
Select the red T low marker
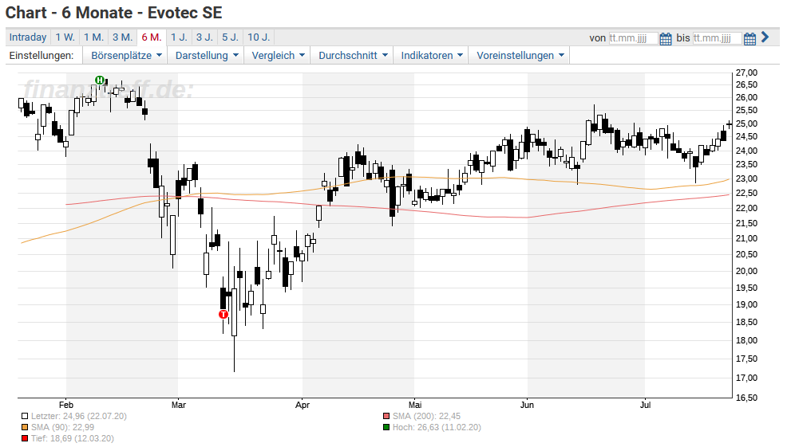click(x=223, y=314)
